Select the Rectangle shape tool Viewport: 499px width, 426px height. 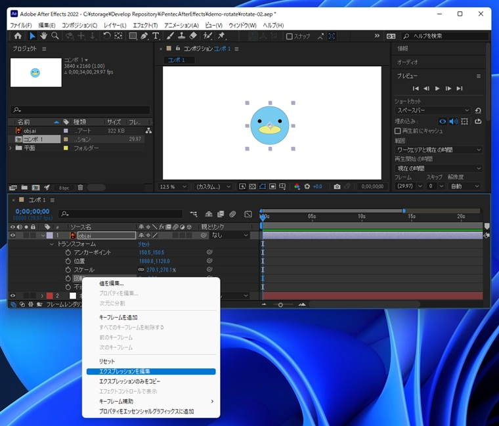(x=133, y=36)
